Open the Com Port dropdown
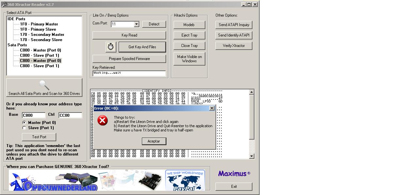This screenshot has width=393, height=195. tap(136, 24)
